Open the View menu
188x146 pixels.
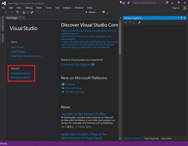point(19,8)
